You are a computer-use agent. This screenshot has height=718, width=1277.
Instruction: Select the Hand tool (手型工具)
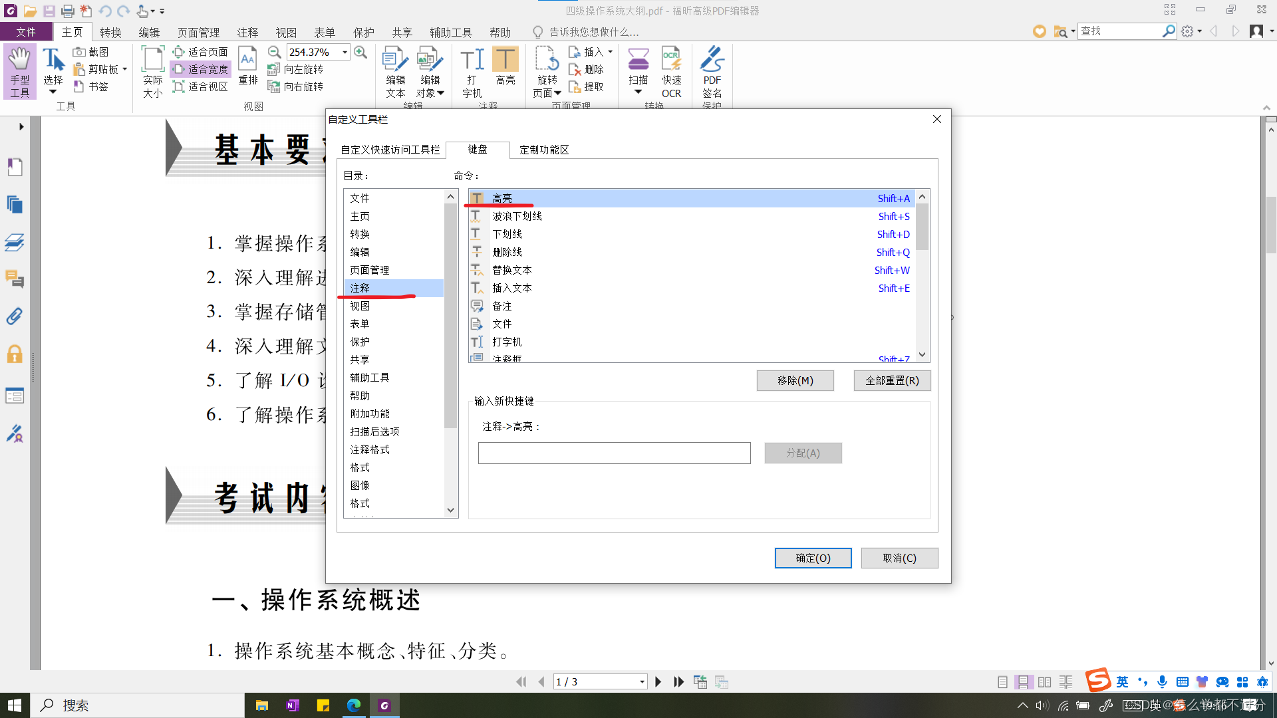tap(19, 71)
